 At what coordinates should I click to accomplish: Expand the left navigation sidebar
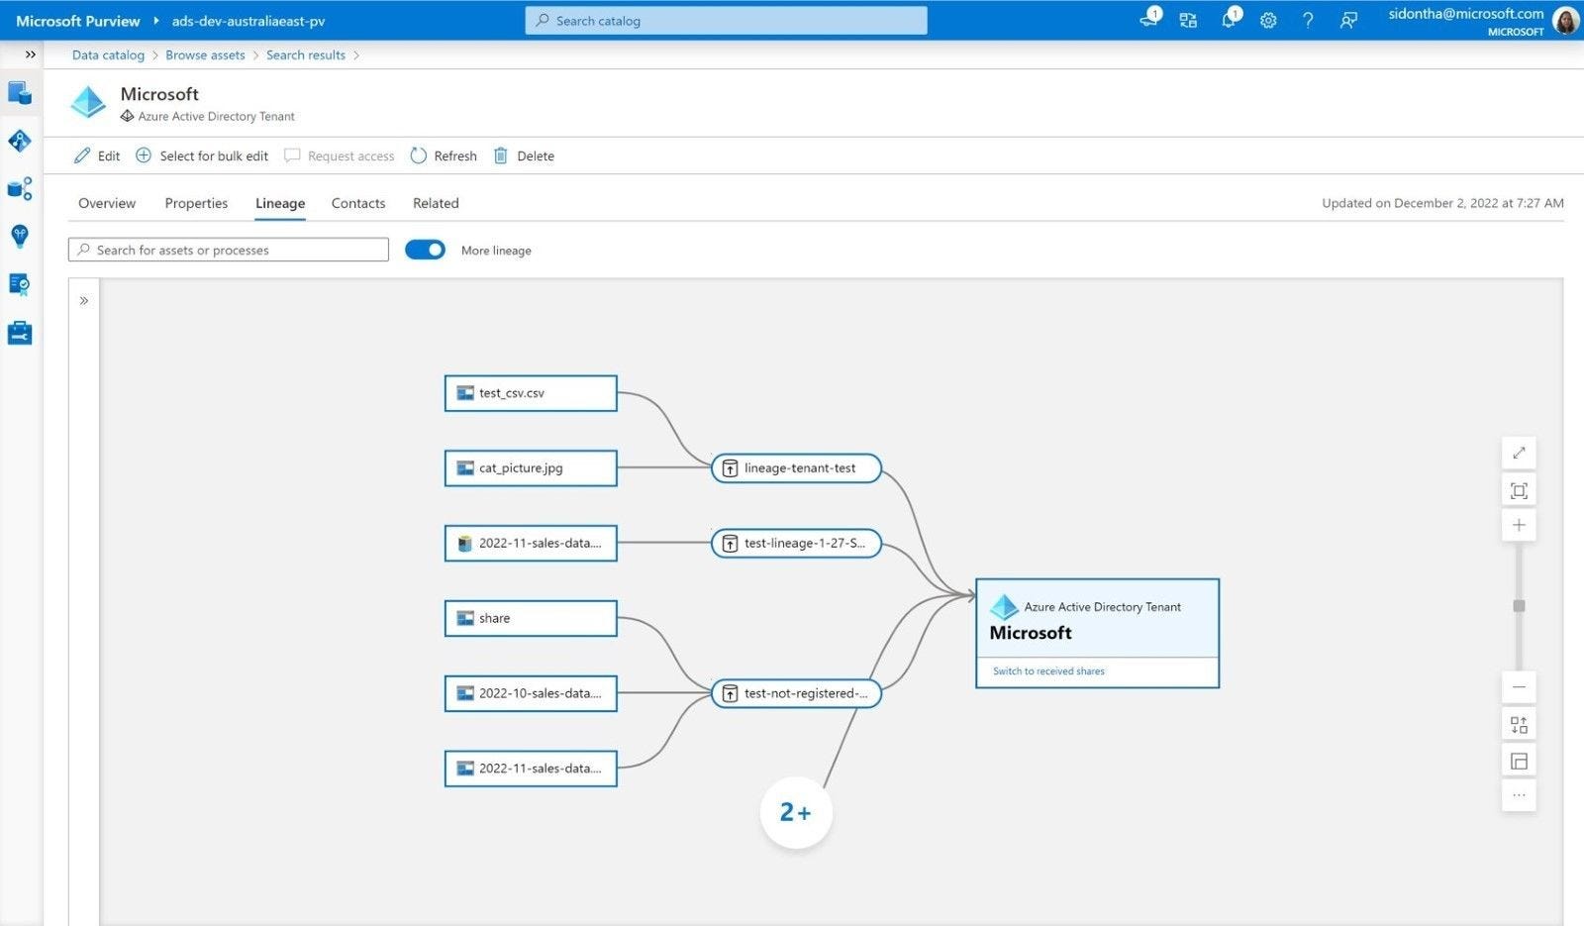(30, 54)
